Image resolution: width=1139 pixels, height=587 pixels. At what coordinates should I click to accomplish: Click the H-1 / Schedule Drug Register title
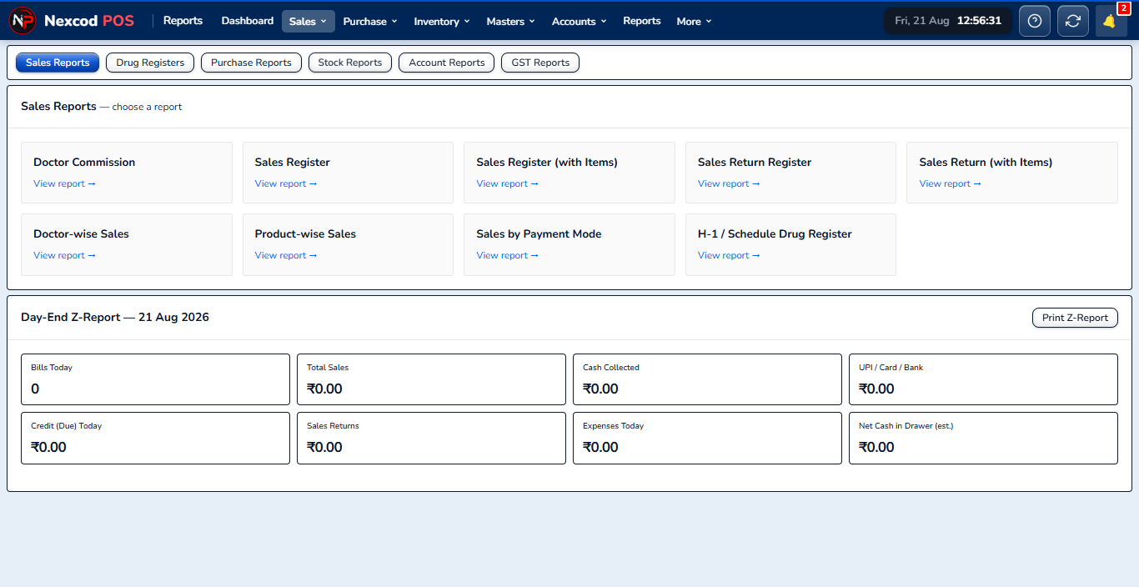tap(775, 234)
